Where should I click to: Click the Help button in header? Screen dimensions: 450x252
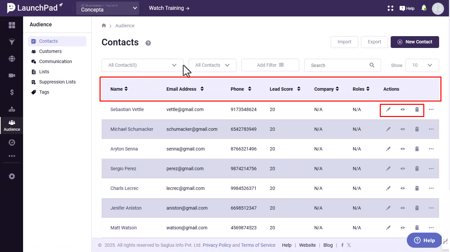(x=407, y=8)
